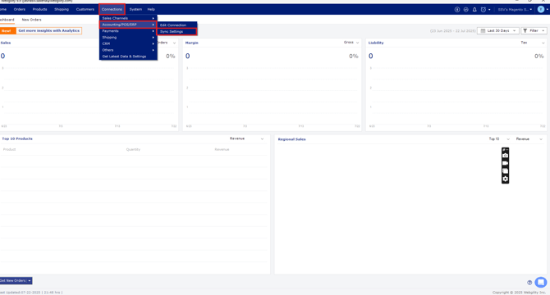Open the Margin Gross dropdown
The image size is (550, 295).
click(x=351, y=43)
